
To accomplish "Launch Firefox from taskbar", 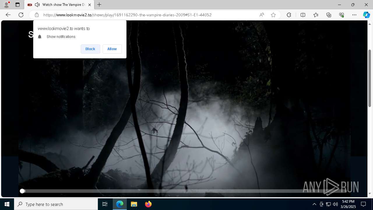I will tap(148, 204).
